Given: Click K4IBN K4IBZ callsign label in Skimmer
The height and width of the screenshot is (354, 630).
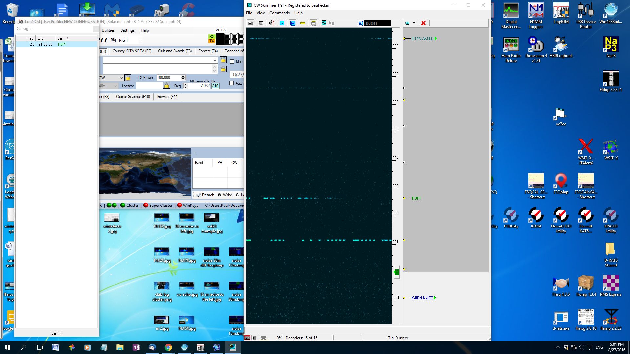Looking at the screenshot, I should [x=422, y=298].
